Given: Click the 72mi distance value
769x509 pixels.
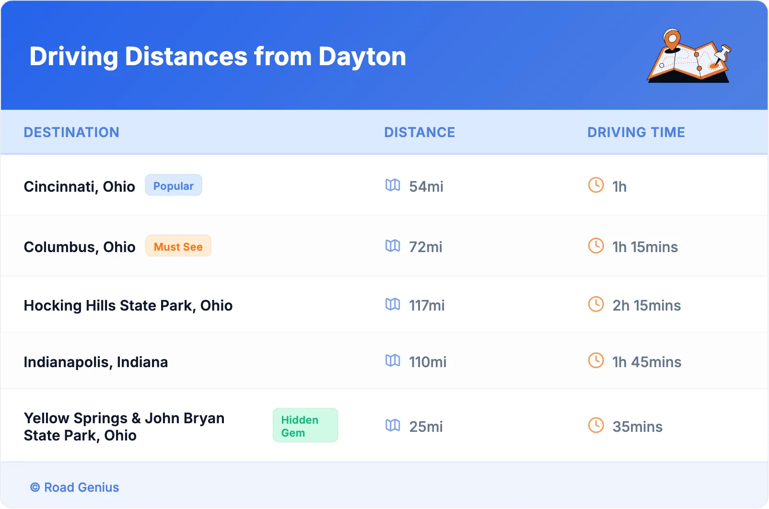Looking at the screenshot, I should [x=426, y=247].
